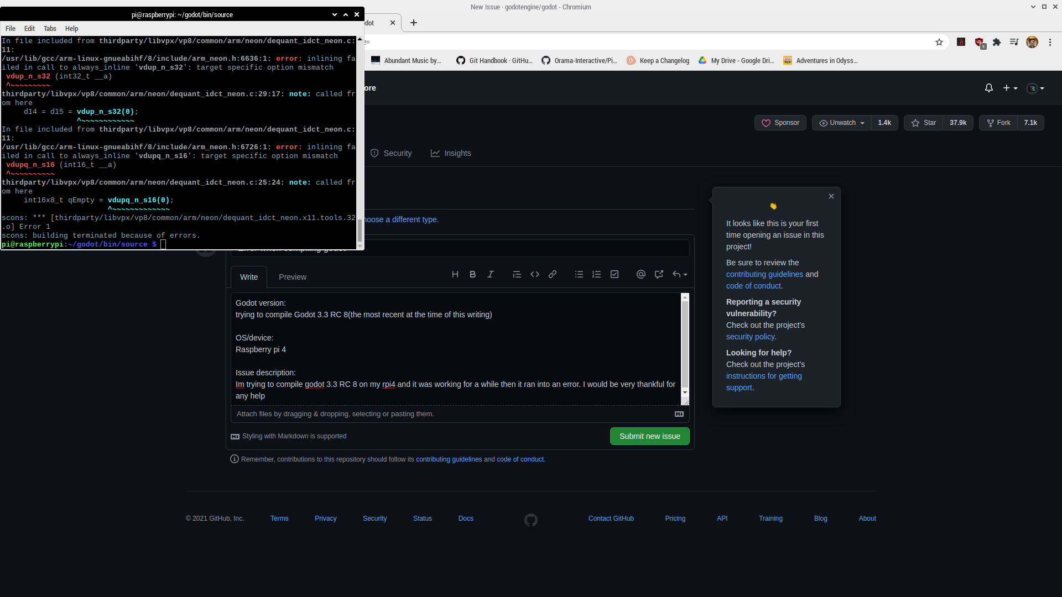Image resolution: width=1062 pixels, height=597 pixels.
Task: Open the profile avatar menu
Action: tap(1033, 88)
